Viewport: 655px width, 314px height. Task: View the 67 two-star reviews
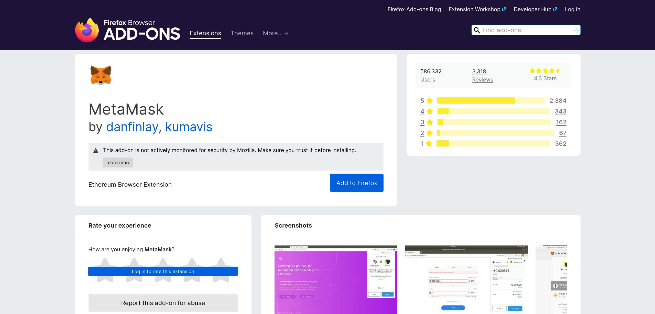point(563,133)
